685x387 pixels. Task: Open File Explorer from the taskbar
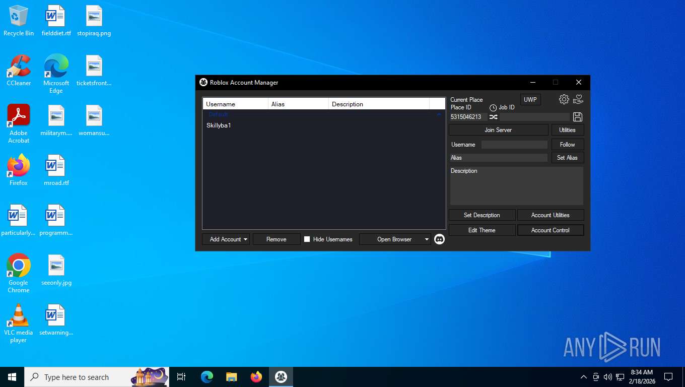tap(231, 377)
